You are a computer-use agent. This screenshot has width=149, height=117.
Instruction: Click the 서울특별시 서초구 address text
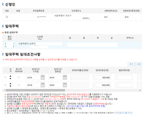pyautogui.click(x=63, y=16)
